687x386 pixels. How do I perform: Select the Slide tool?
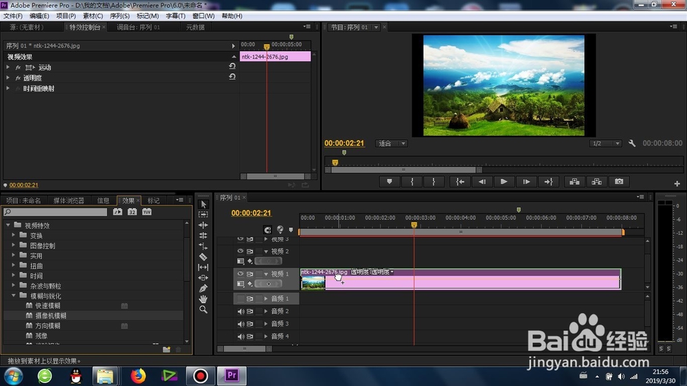203,277
